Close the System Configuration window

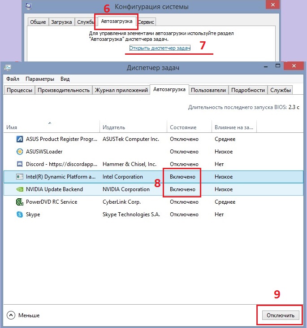(x=273, y=4)
